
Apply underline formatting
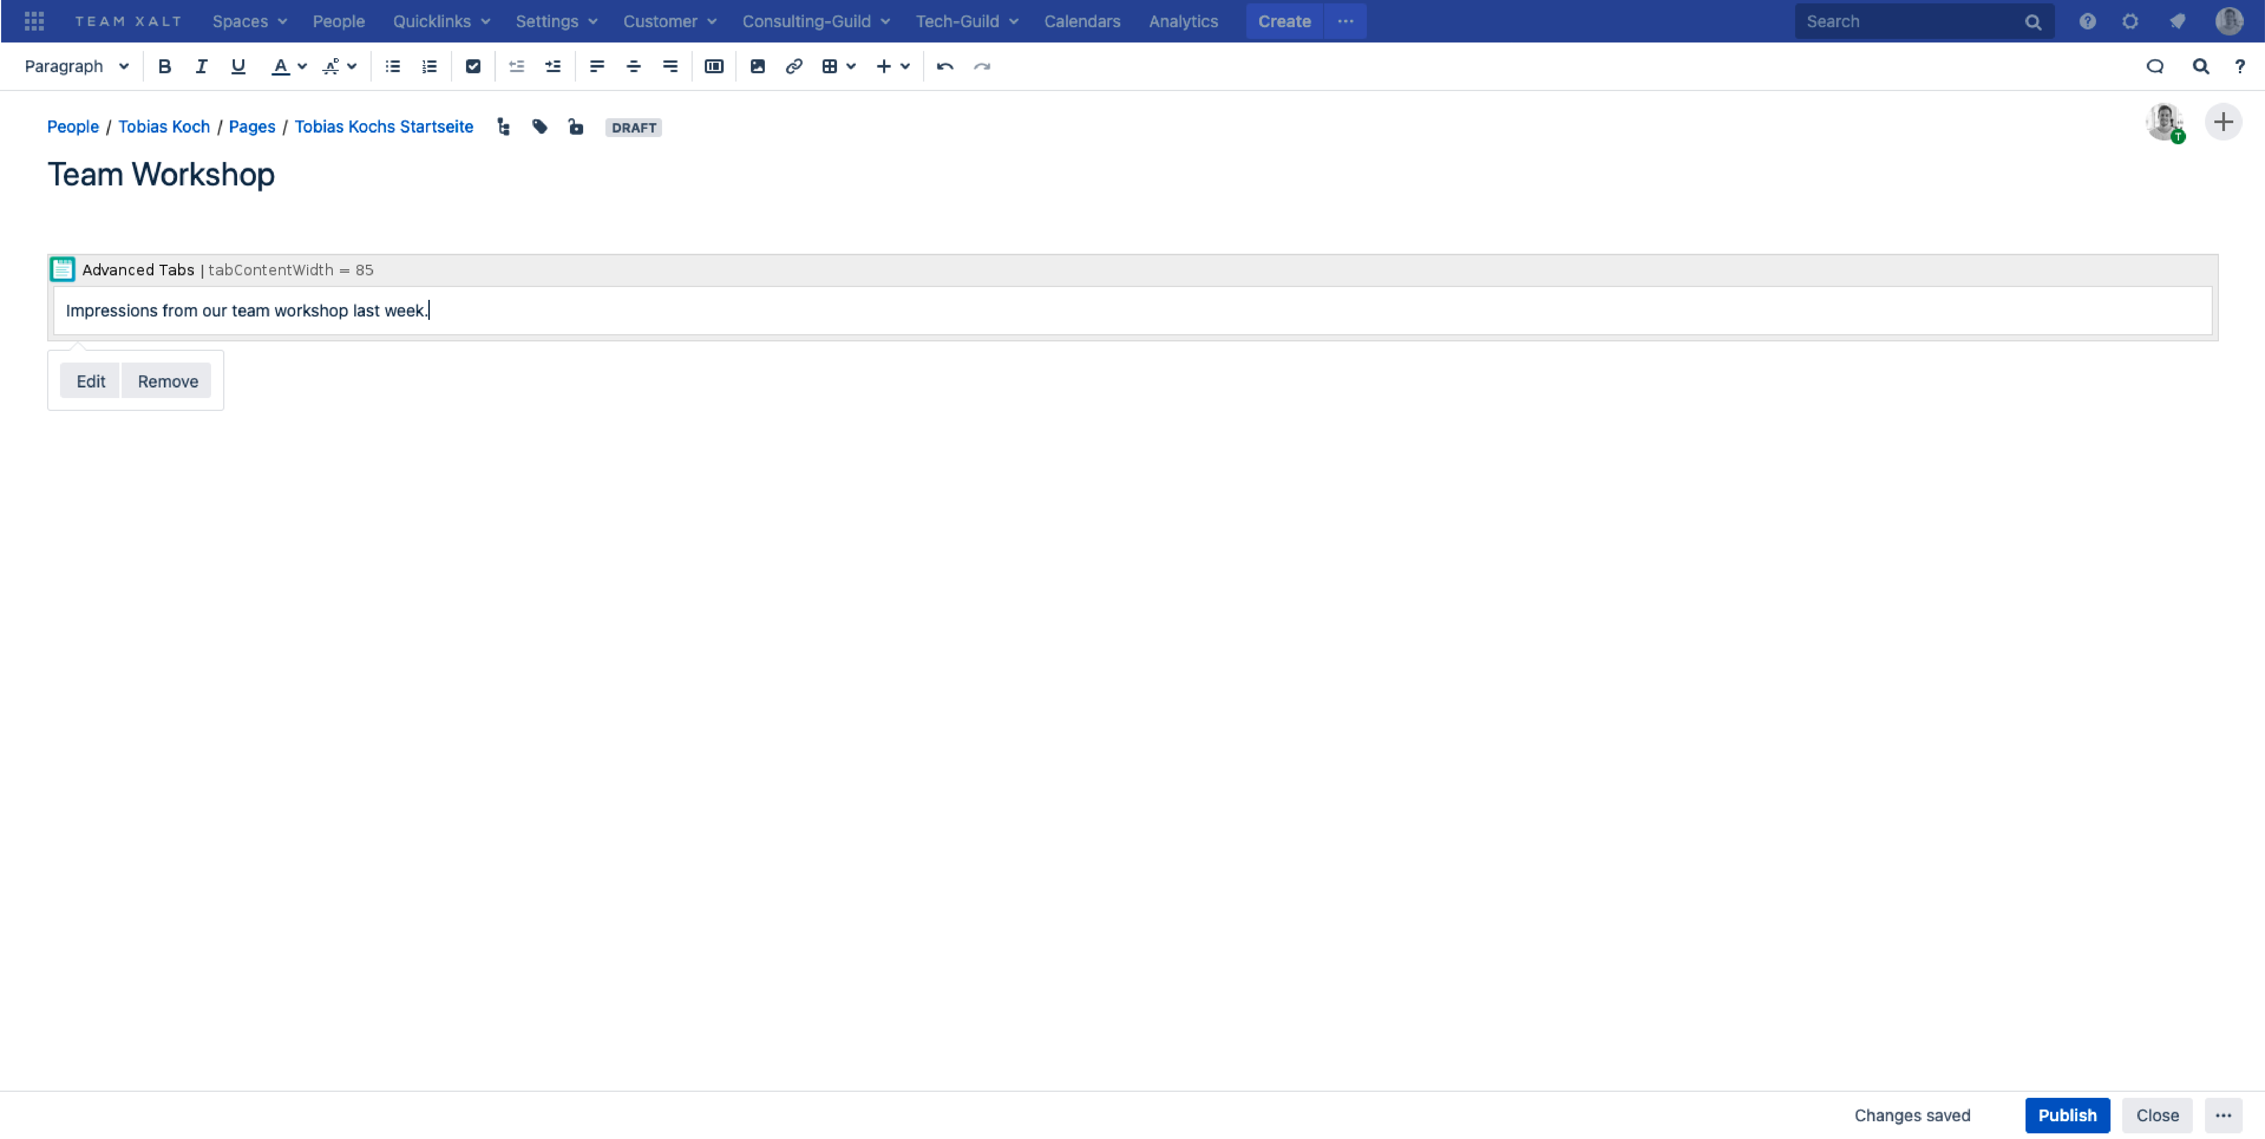pyautogui.click(x=238, y=66)
